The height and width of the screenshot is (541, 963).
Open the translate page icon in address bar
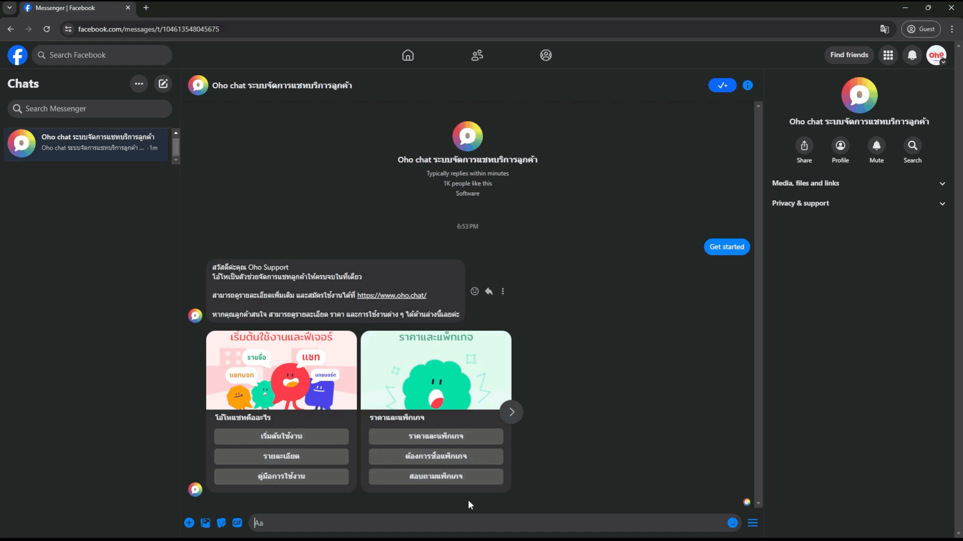pyautogui.click(x=884, y=29)
